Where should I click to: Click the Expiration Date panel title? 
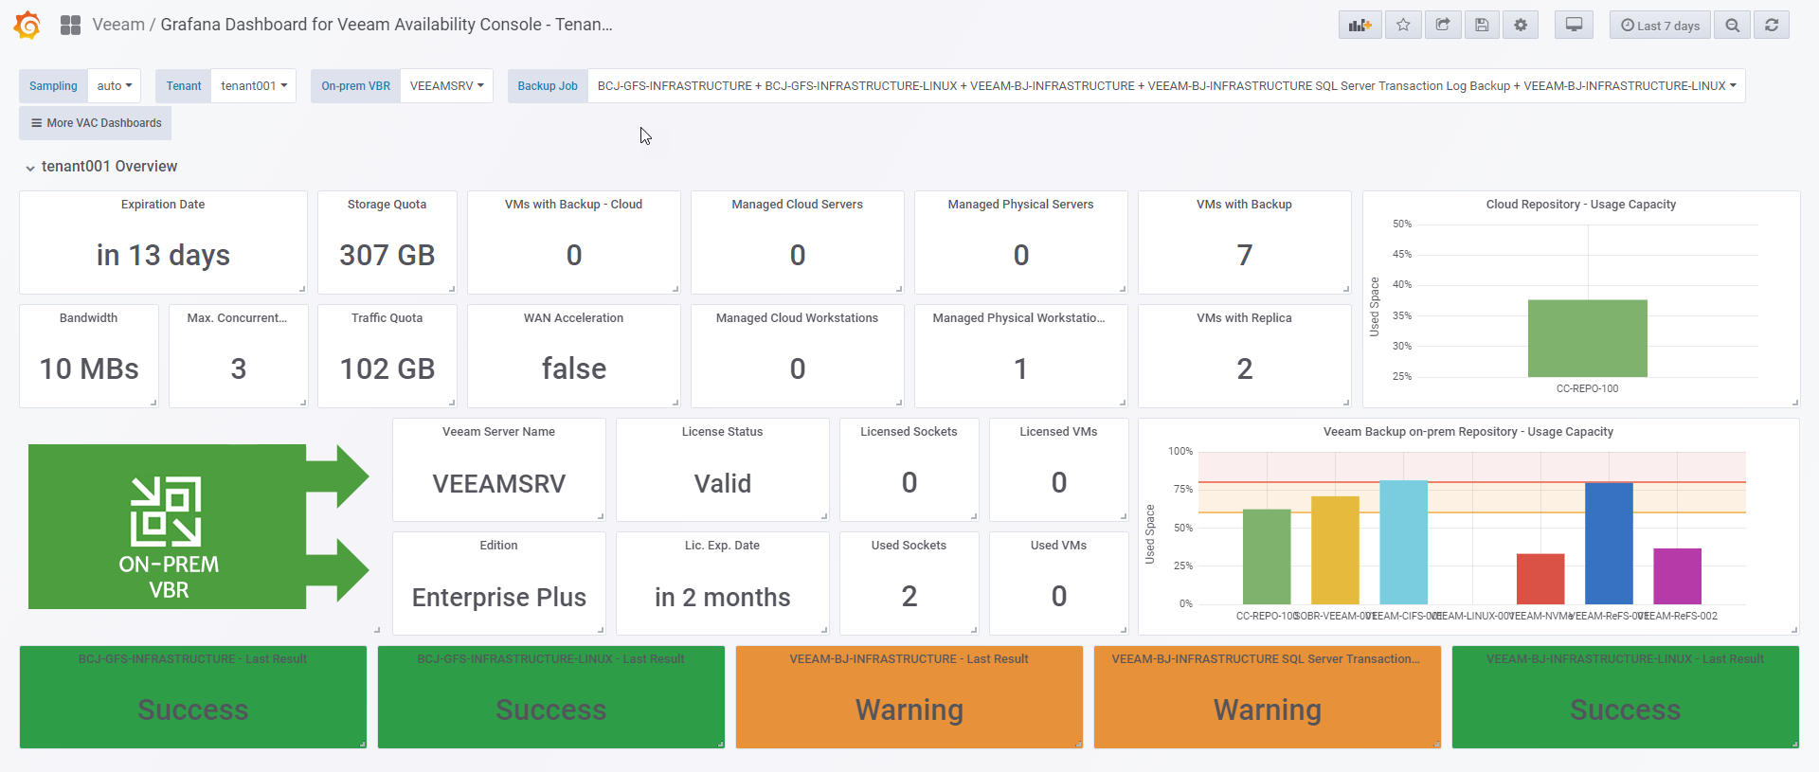[163, 205]
